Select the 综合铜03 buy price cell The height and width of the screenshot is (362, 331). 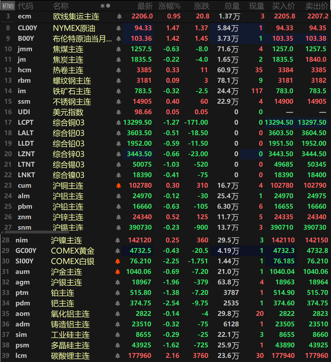click(279, 123)
